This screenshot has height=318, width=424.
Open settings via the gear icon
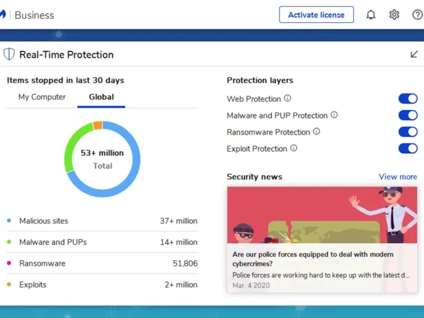tap(394, 15)
